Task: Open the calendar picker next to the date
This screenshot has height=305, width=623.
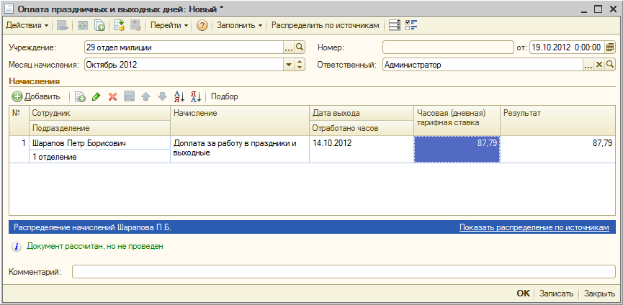Action: click(x=610, y=47)
